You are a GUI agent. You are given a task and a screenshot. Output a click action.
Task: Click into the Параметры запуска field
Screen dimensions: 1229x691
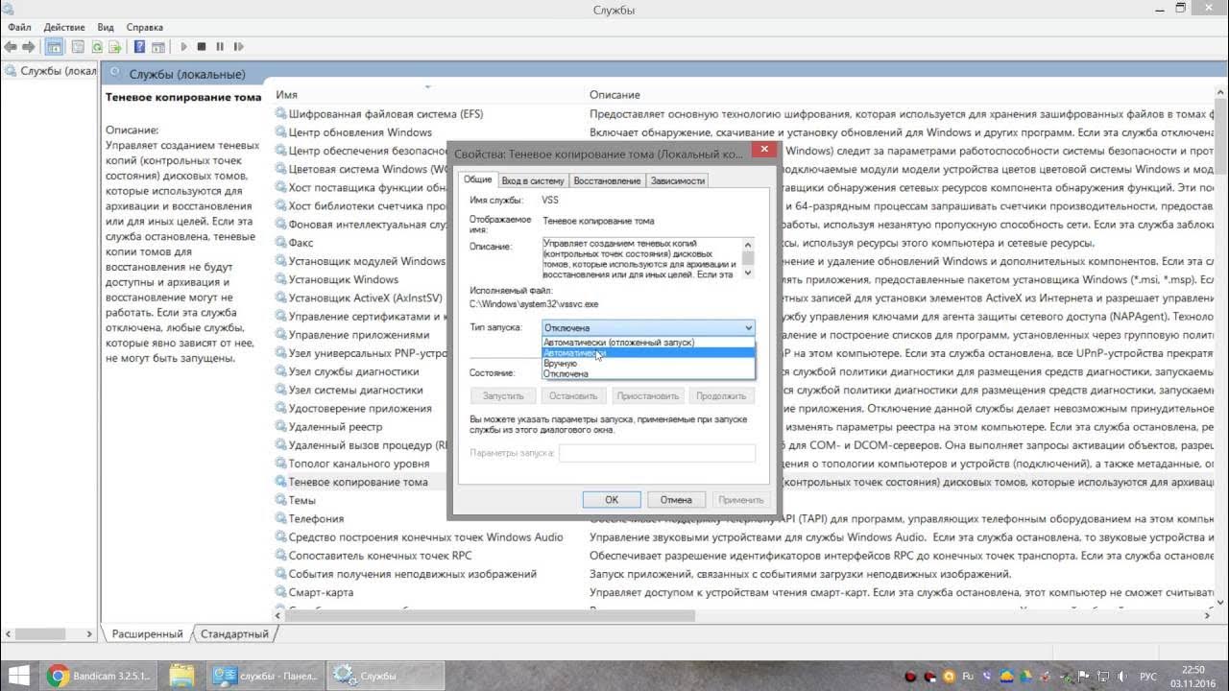(x=657, y=453)
